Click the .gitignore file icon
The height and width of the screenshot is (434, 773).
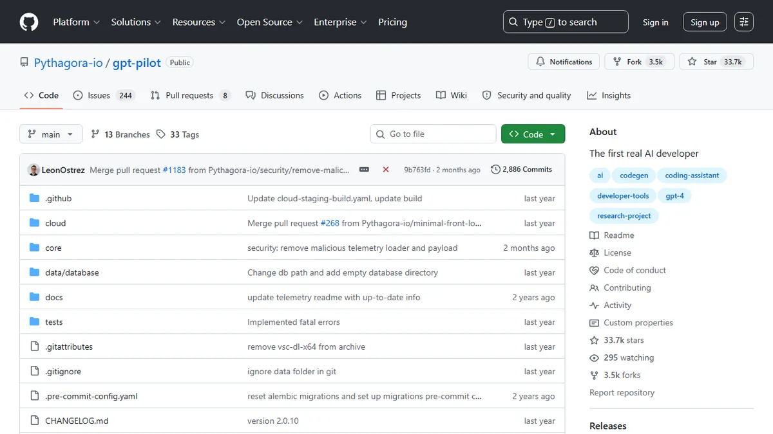[x=35, y=371]
